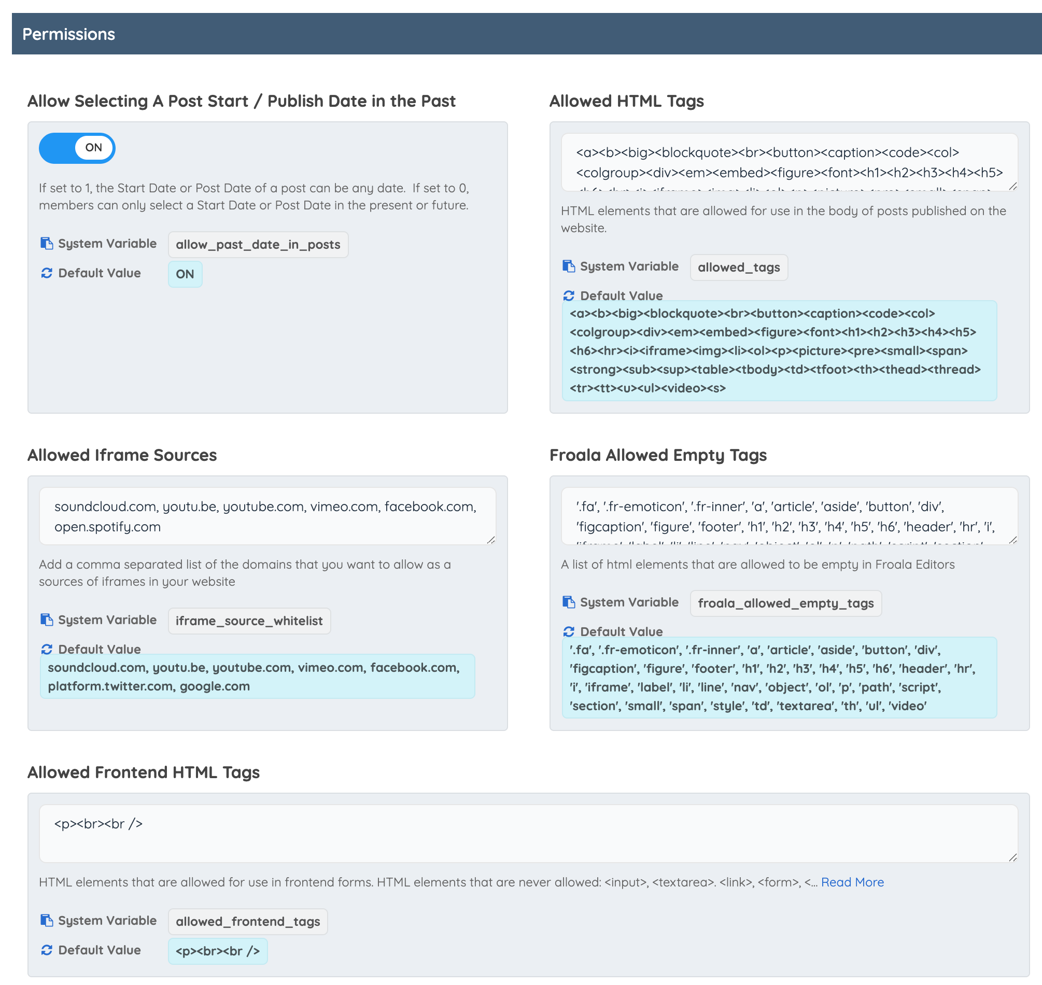
Task: Click the Default Value refresh icon for allow_past_date_in_posts
Action: [x=47, y=273]
